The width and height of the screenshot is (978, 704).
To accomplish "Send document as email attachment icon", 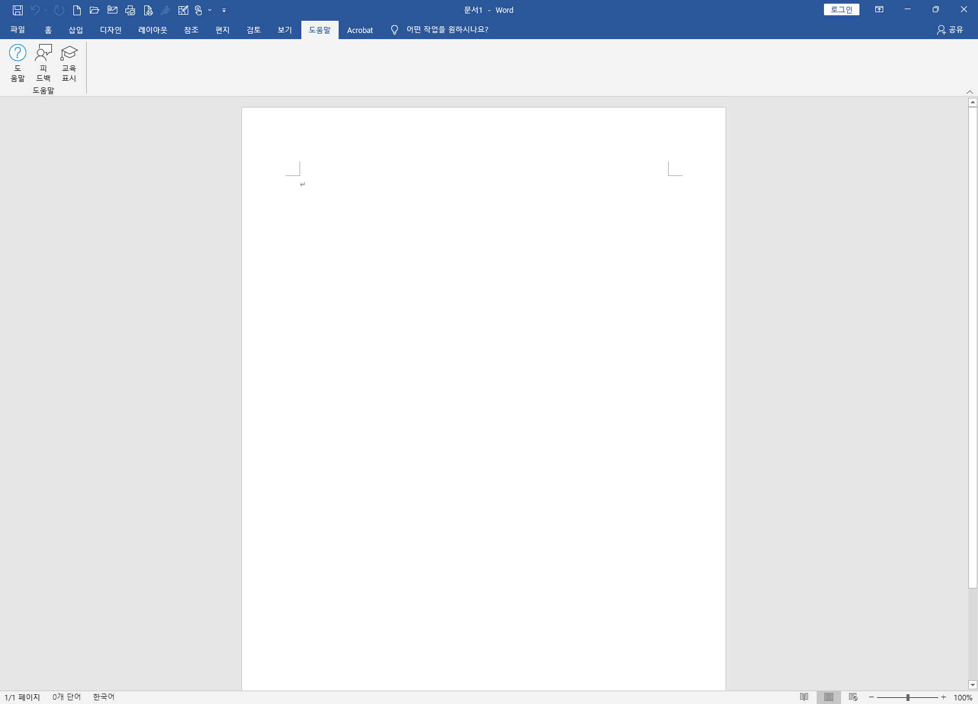I will point(112,10).
